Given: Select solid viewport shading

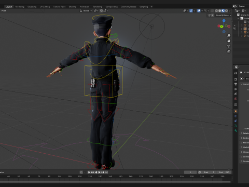Looking at the screenshot, I should (x=220, y=11).
